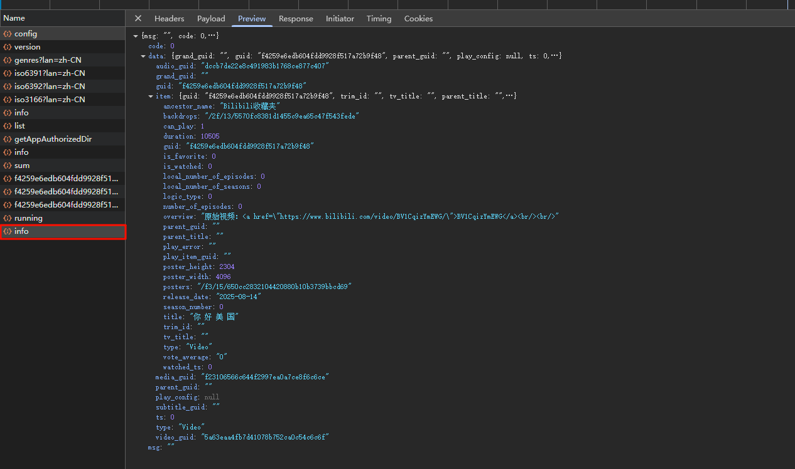Viewport: 795px width, 469px height.
Task: Open the Payload tab
Action: tap(211, 19)
